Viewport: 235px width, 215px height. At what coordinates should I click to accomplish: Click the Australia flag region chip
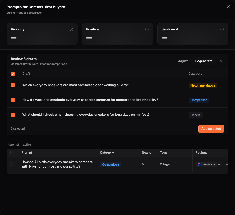pos(206,164)
